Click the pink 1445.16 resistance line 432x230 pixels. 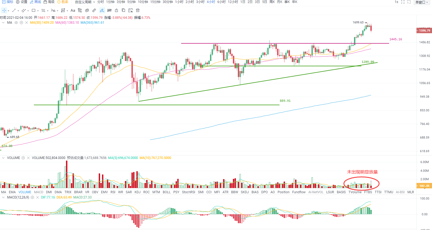click(x=285, y=43)
